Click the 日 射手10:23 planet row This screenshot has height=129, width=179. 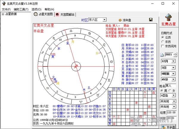pyautogui.click(x=138, y=45)
